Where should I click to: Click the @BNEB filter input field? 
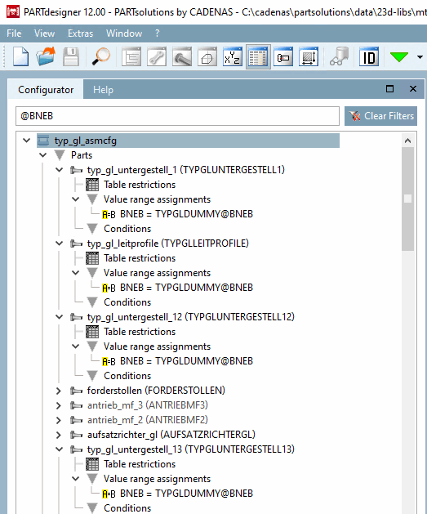click(177, 116)
